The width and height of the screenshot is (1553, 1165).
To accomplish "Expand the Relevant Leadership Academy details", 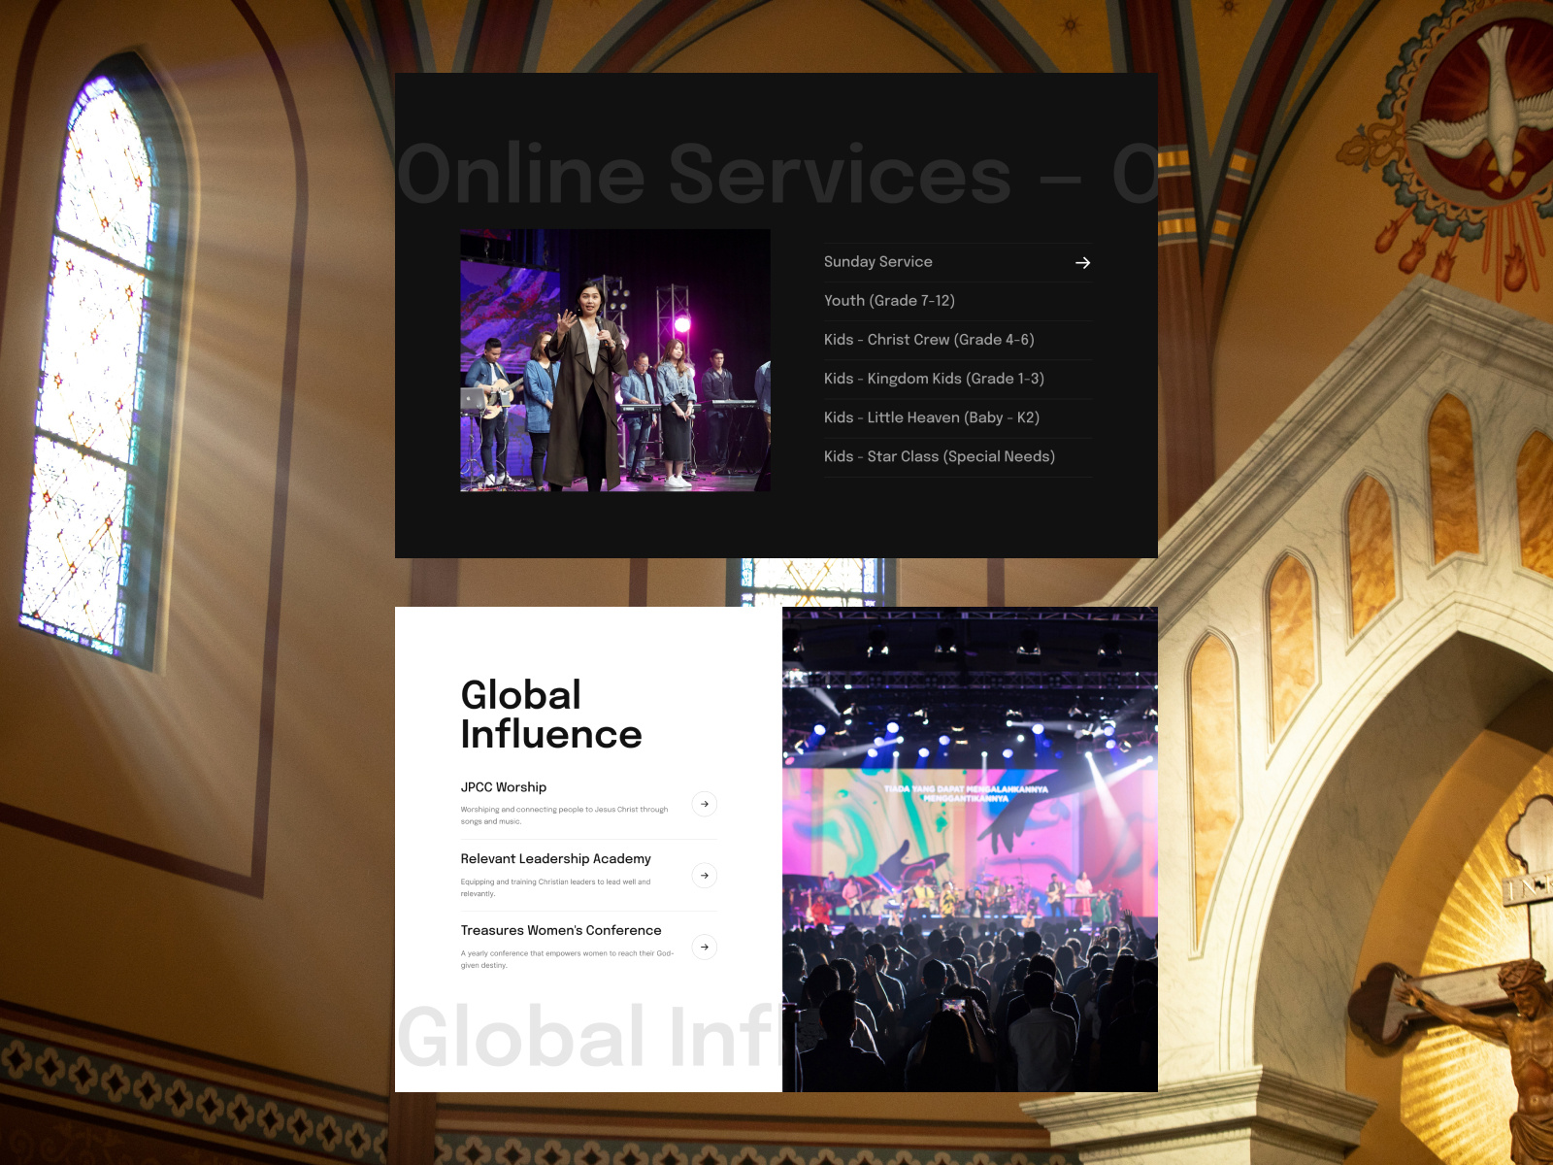I will pos(555,859).
